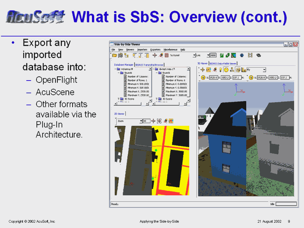Click the zoom value field showing 40

(146, 121)
